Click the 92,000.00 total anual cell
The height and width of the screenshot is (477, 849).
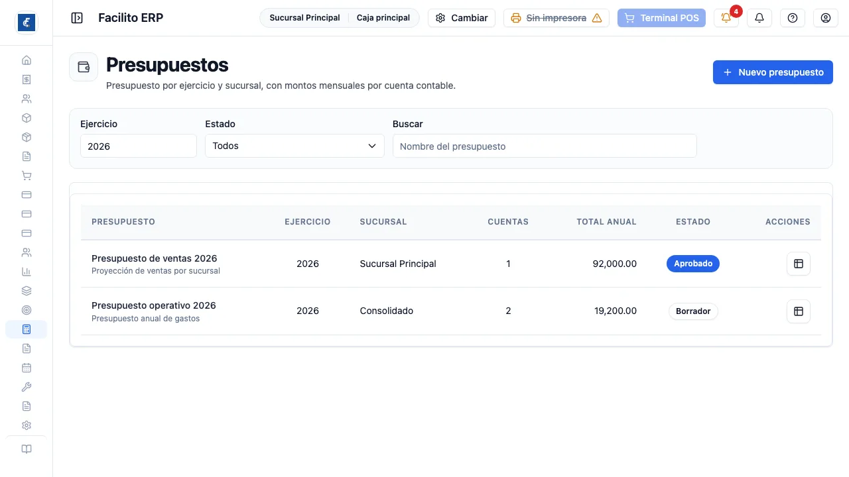click(615, 264)
